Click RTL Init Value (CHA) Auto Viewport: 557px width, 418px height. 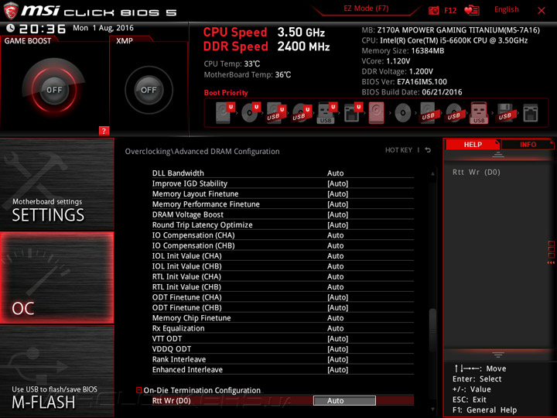(335, 276)
